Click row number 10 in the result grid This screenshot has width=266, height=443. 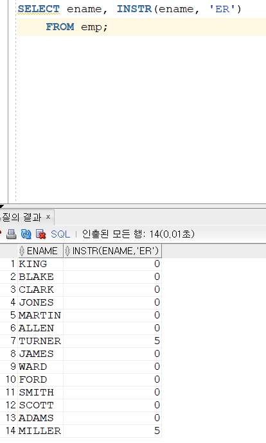(10, 379)
